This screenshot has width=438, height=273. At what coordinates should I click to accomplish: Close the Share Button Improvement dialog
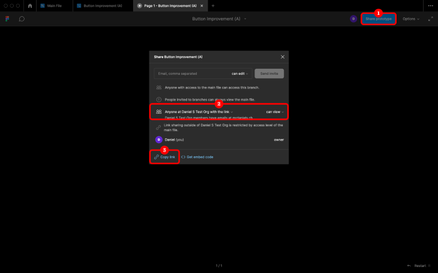pos(283,57)
